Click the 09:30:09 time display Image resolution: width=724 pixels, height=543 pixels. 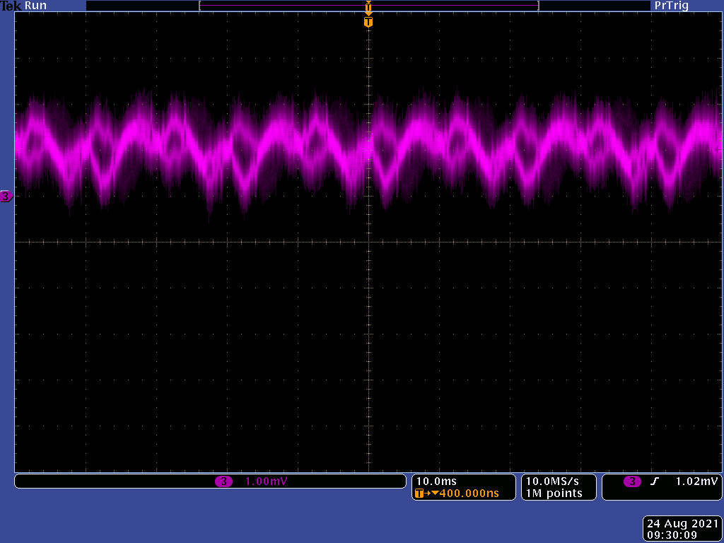point(682,535)
